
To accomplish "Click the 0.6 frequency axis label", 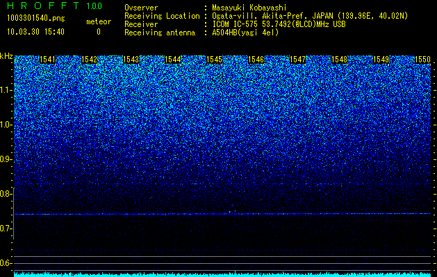I will click(6, 263).
